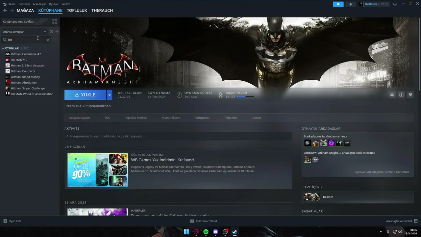
Task: Click the activity comment input box
Action: [178, 136]
